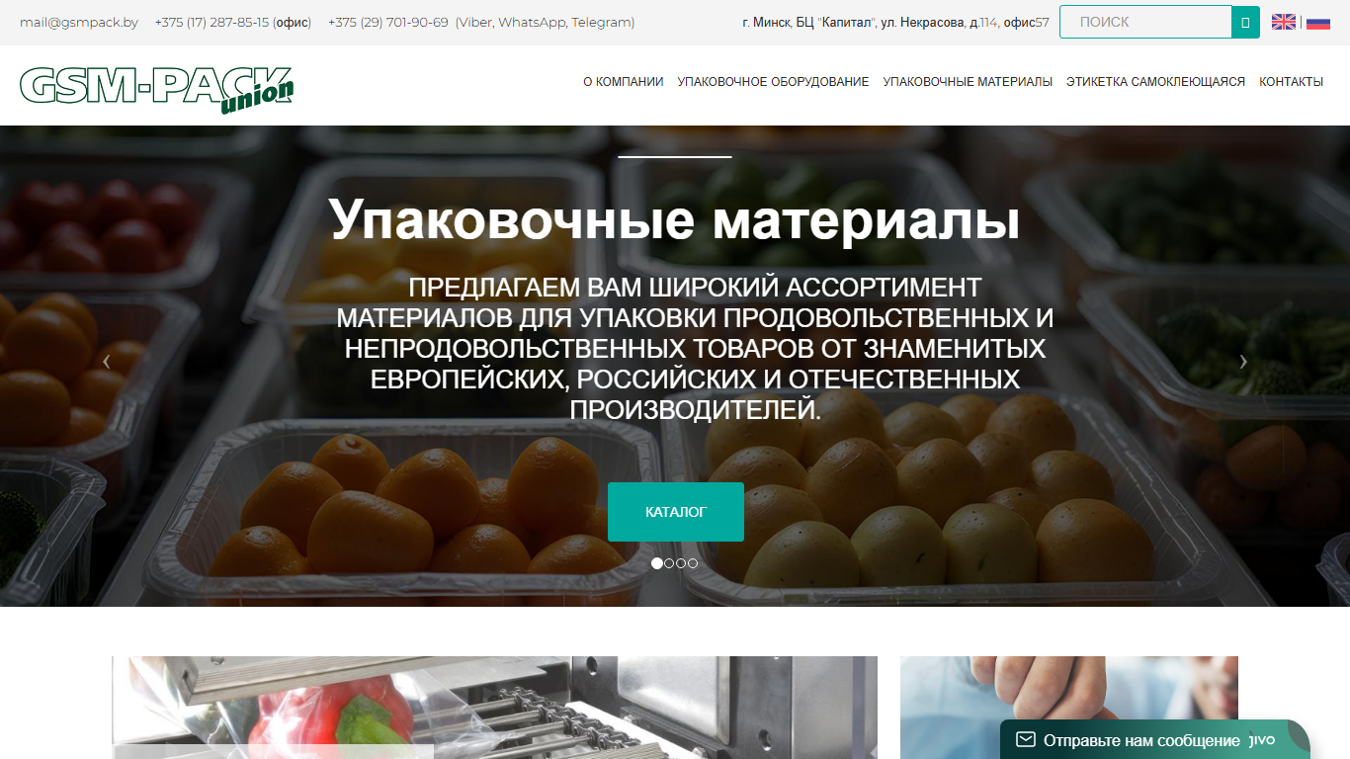This screenshot has height=759, width=1350.
Task: Open the Упаковочное оборудование menu
Action: pos(773,82)
